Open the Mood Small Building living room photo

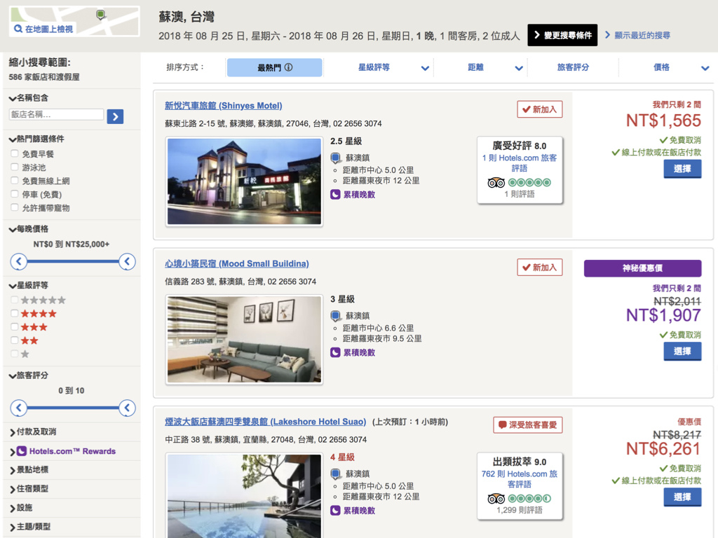pos(244,339)
